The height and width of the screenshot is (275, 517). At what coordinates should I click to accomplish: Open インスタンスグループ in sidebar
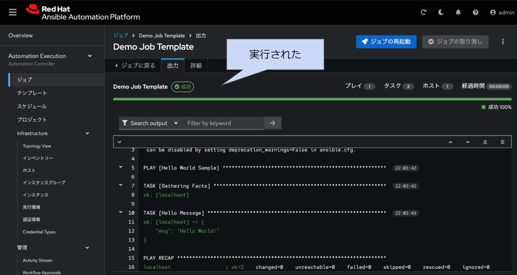point(44,182)
